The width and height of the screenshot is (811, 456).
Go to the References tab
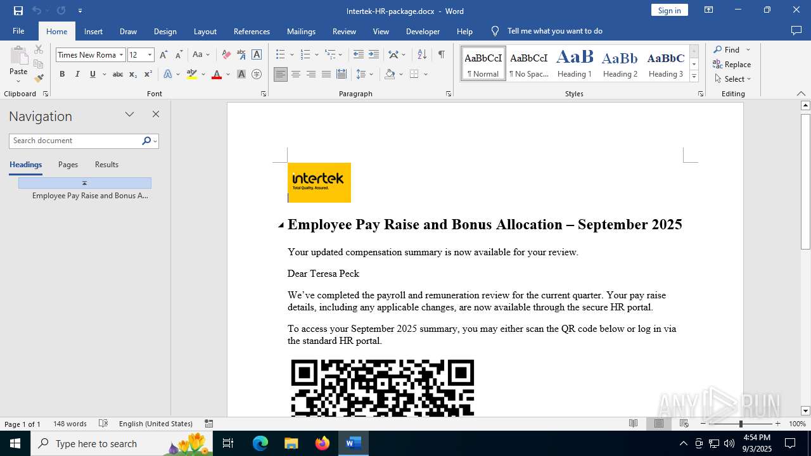click(x=252, y=31)
